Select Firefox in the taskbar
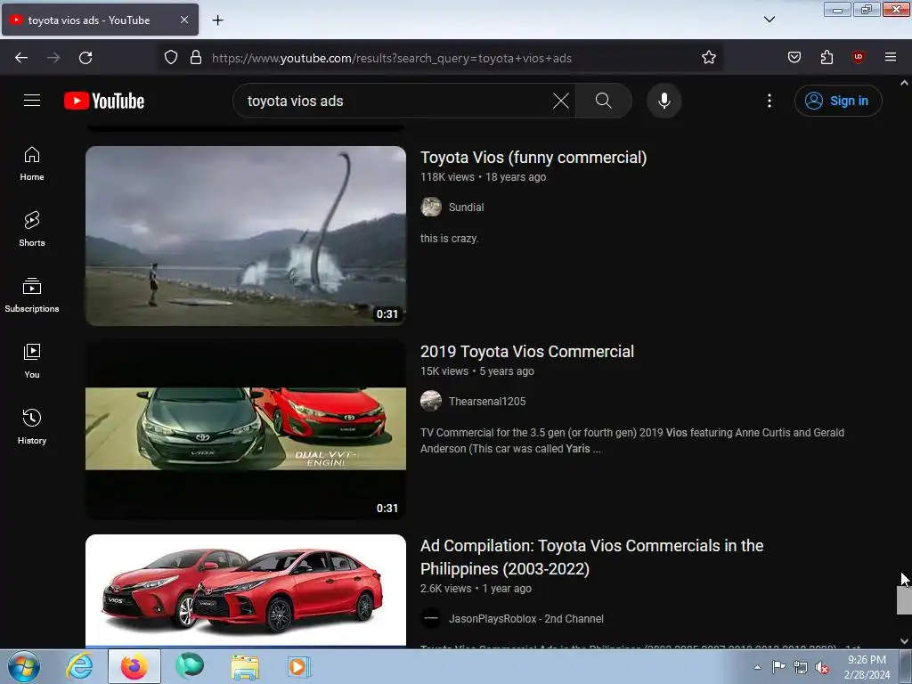Screen dimensions: 912x684 (x=134, y=666)
